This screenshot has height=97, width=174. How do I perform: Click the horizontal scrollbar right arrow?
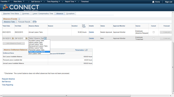170,96
